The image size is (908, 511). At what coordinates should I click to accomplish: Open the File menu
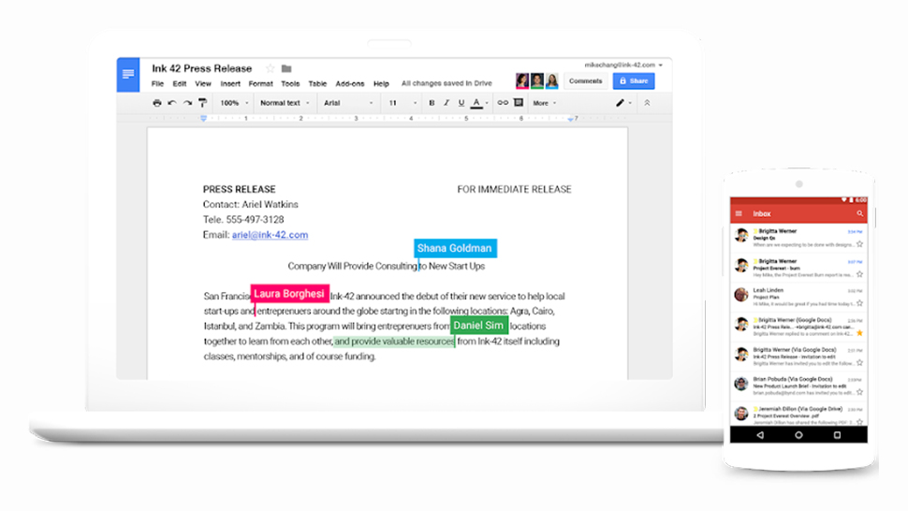click(157, 84)
